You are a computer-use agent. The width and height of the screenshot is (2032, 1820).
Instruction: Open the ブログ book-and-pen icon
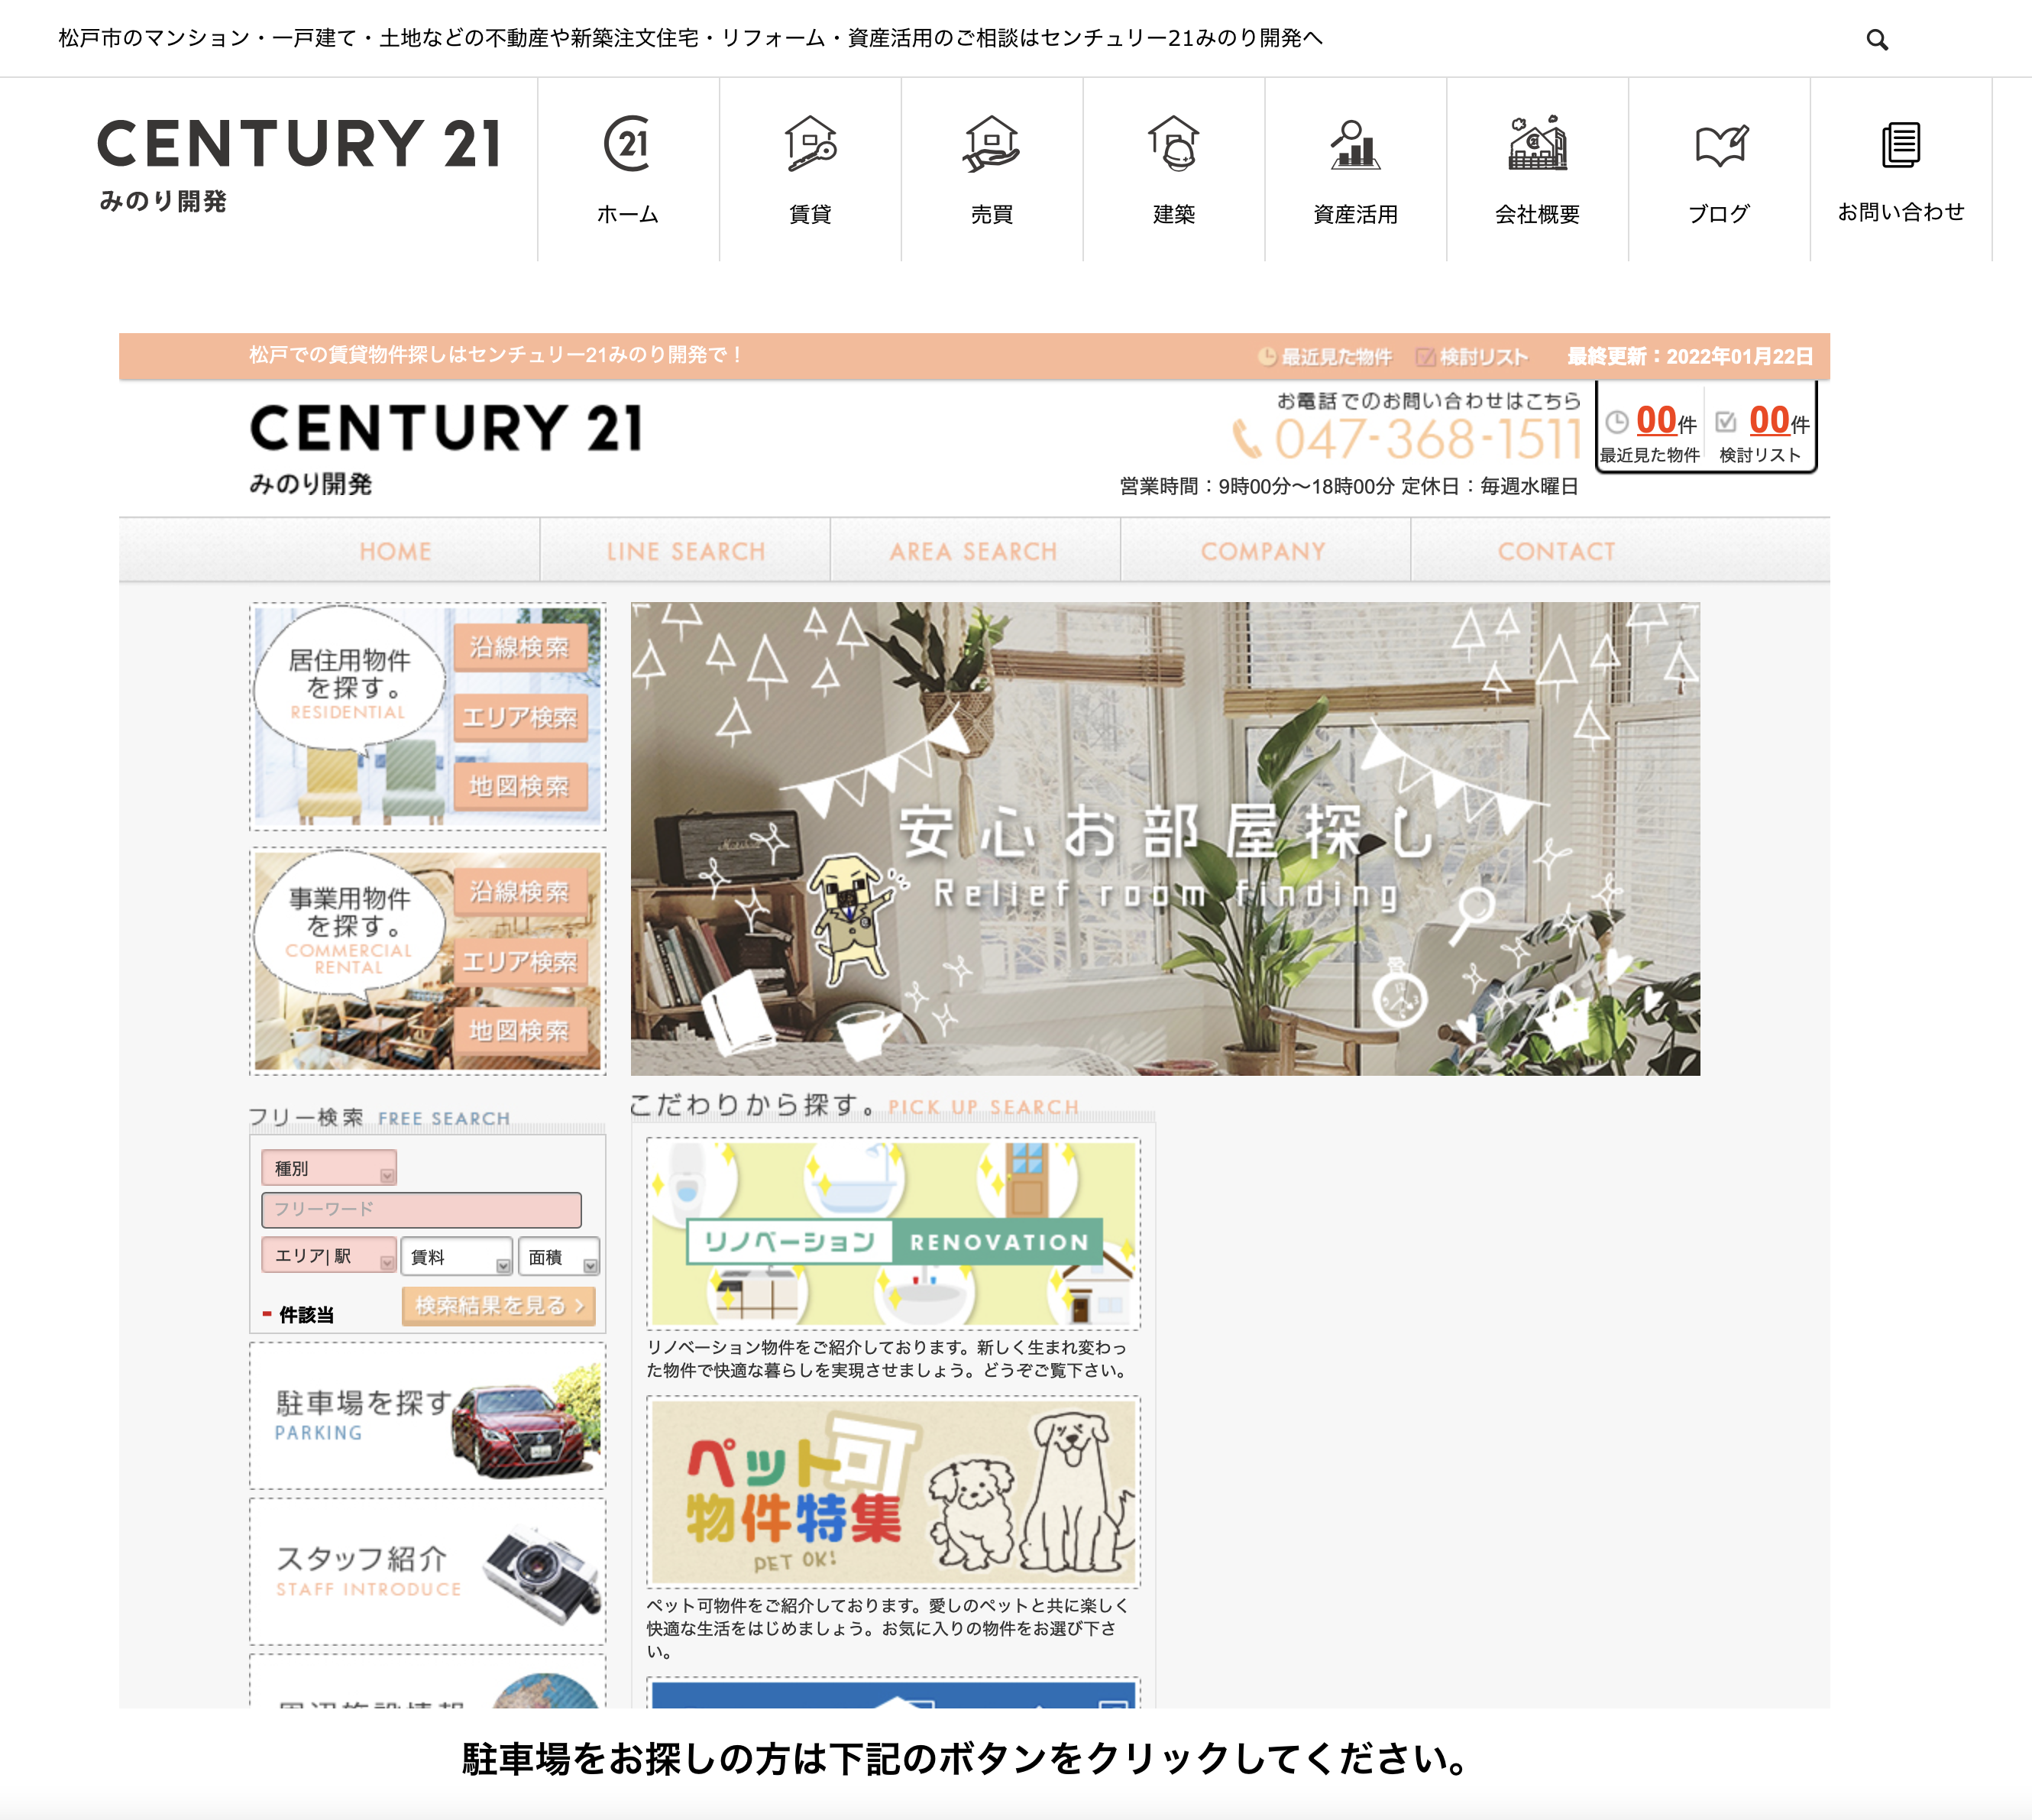point(1720,146)
